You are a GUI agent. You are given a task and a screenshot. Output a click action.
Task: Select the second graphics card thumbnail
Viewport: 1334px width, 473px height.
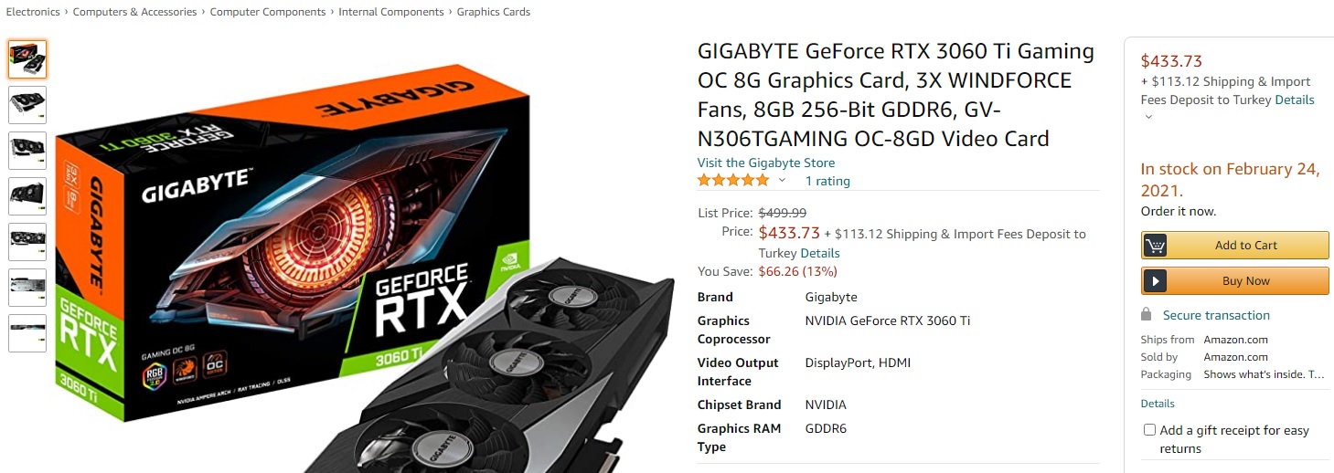(27, 105)
